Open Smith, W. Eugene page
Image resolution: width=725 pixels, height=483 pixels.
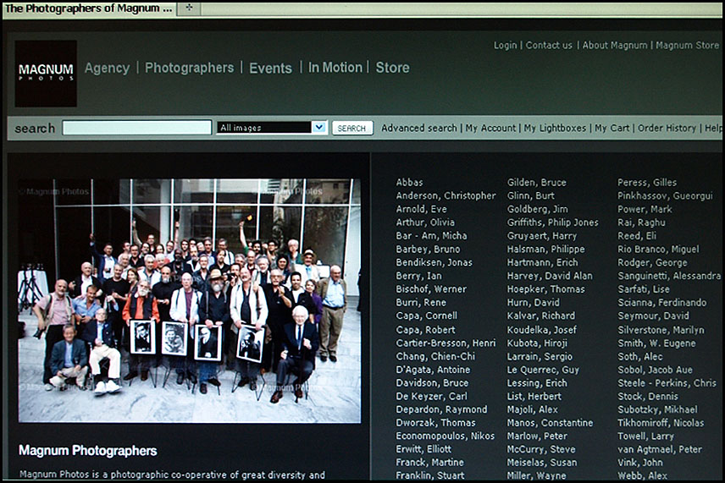click(656, 343)
